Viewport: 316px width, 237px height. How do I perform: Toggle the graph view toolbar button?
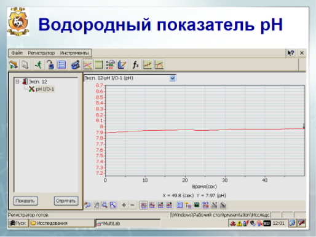coord(87,64)
